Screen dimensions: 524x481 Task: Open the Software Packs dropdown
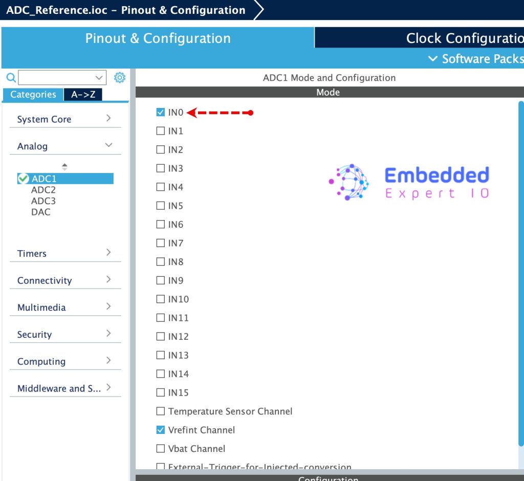(476, 59)
